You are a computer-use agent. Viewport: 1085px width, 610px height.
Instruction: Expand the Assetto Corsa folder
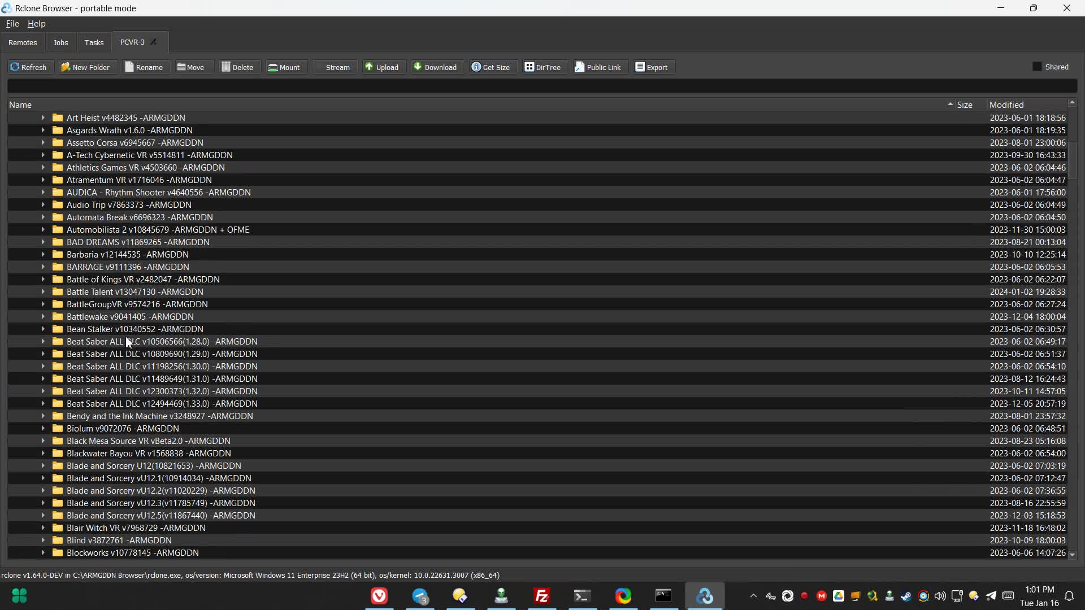pos(43,143)
